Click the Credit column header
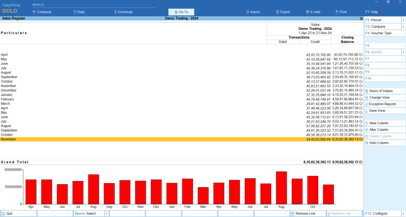The width and height of the screenshot is (406, 217). click(x=315, y=42)
